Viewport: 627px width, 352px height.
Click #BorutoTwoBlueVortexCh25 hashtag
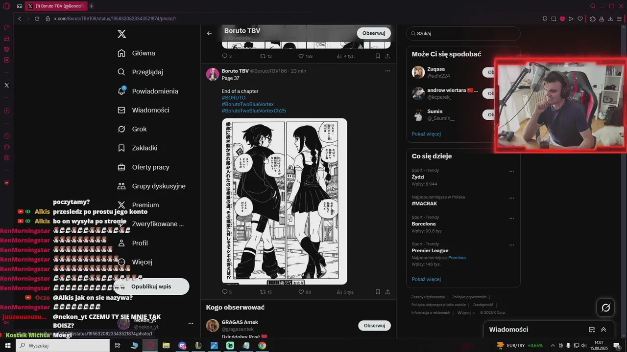coord(254,111)
